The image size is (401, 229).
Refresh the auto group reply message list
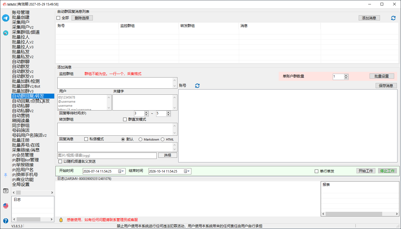pos(393,18)
